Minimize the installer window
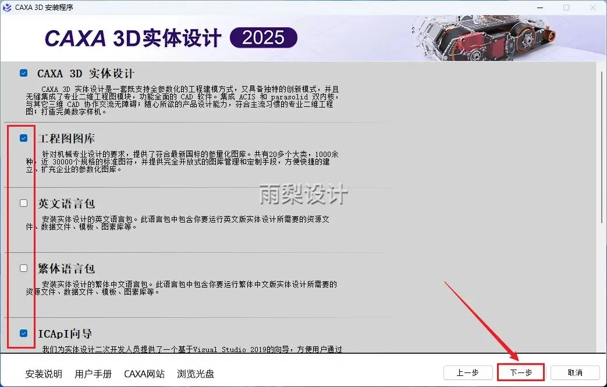The image size is (607, 387). (x=540, y=8)
